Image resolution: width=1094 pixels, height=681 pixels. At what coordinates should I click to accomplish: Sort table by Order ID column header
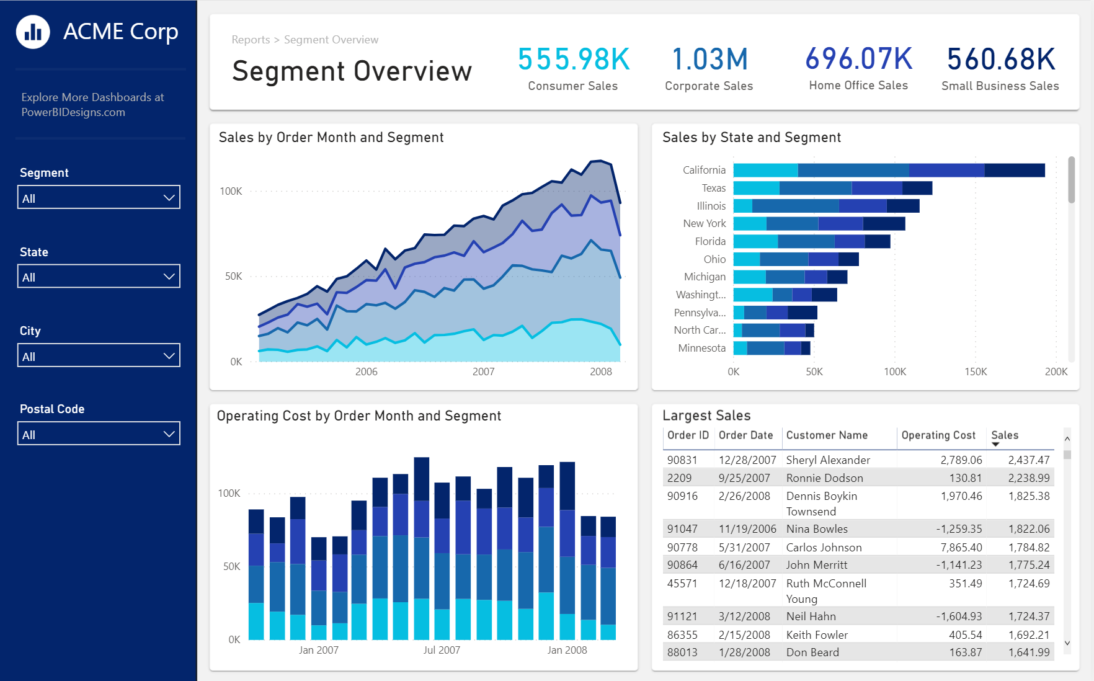(x=688, y=435)
